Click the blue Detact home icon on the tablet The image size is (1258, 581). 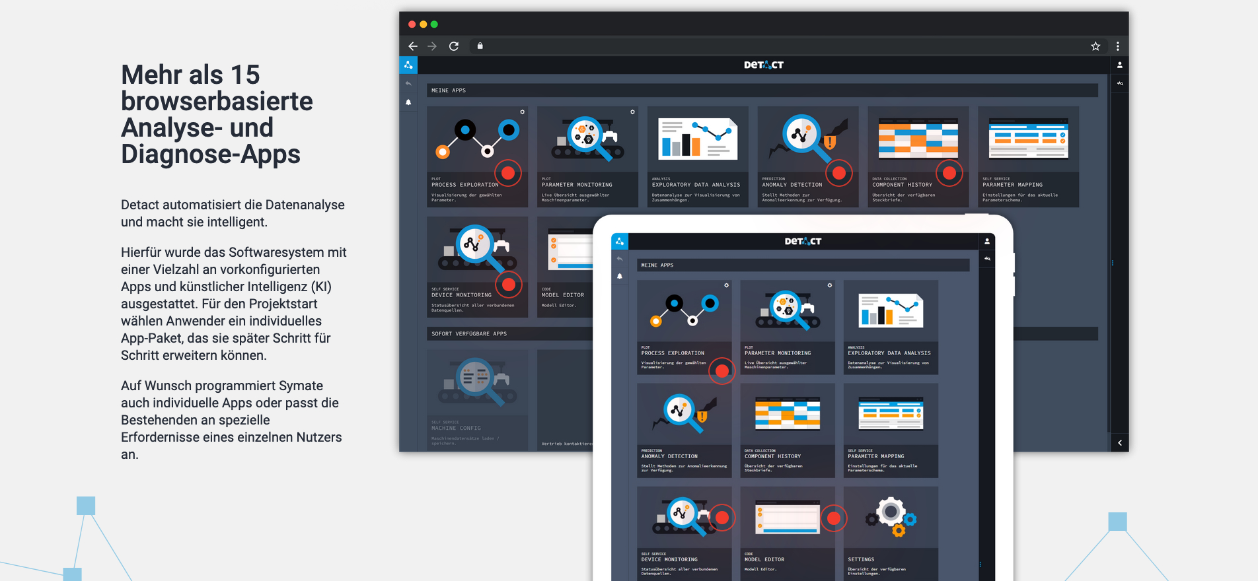[620, 242]
